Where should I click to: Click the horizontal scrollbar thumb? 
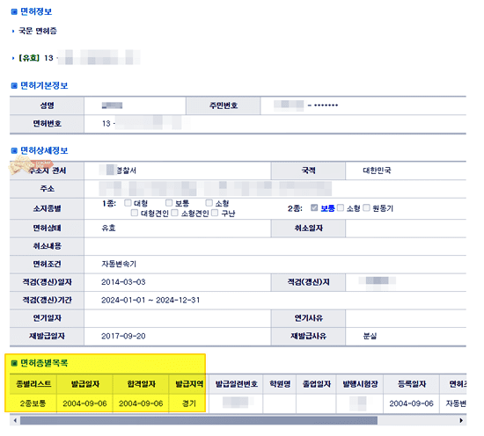[199, 420]
